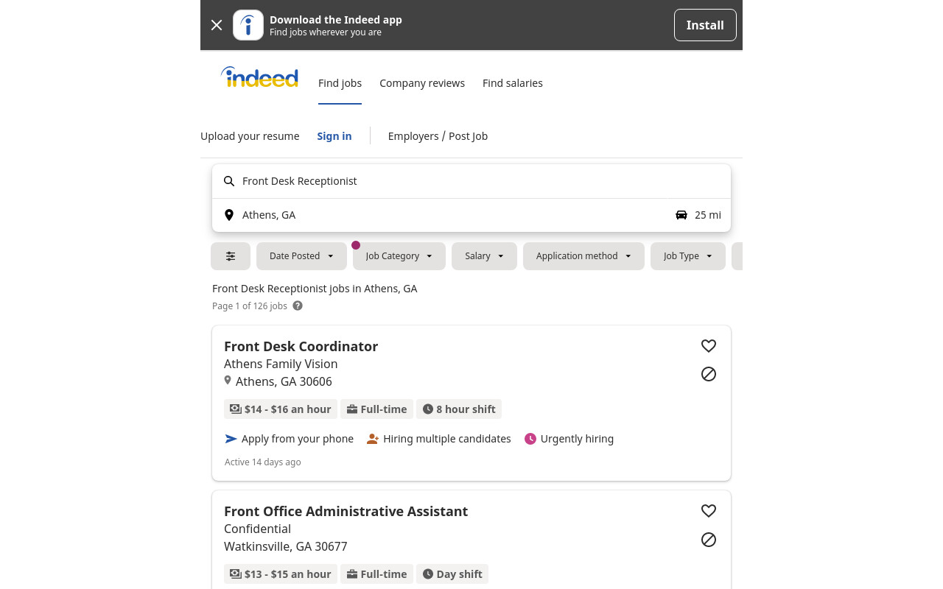The height and width of the screenshot is (589, 943).
Task: Open the Indeed logo homepage
Action: [x=259, y=77]
